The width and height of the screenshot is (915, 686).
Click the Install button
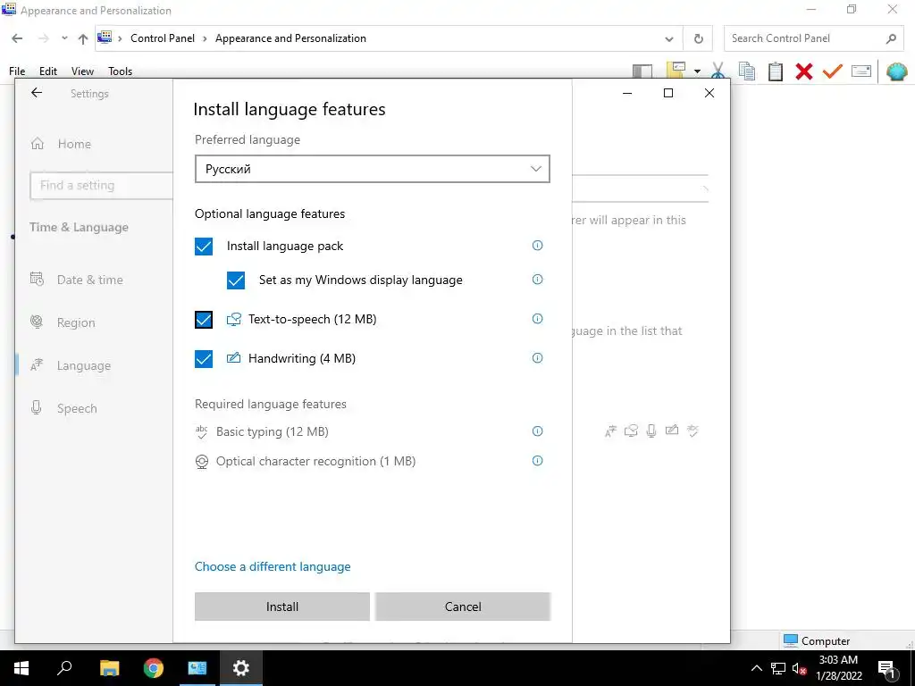coord(281,607)
